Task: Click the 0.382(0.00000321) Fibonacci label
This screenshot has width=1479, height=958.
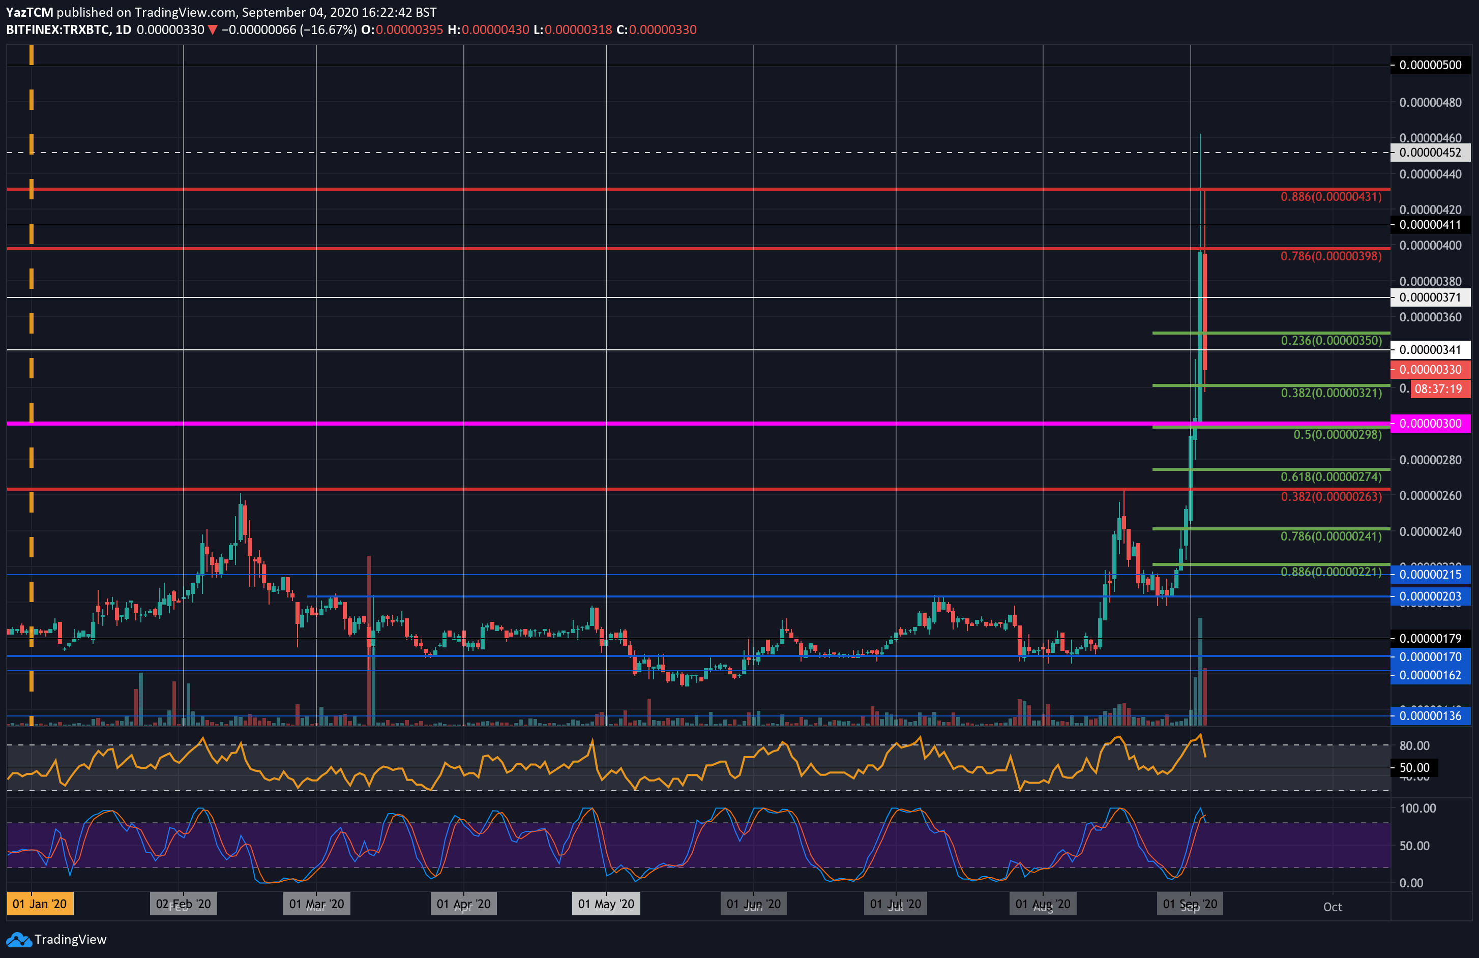Action: pos(1331,393)
